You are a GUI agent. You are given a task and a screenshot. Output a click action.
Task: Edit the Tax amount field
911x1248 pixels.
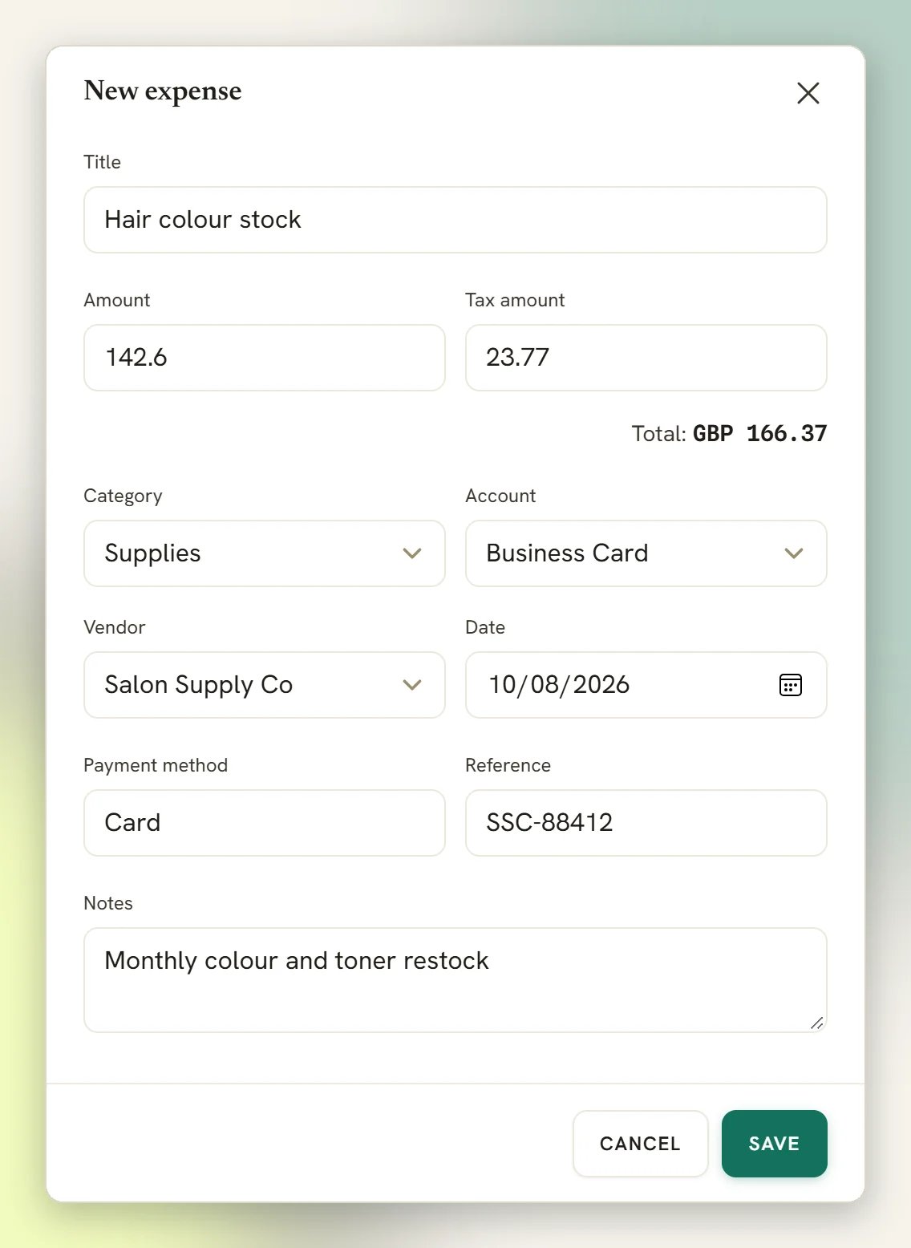click(x=646, y=358)
